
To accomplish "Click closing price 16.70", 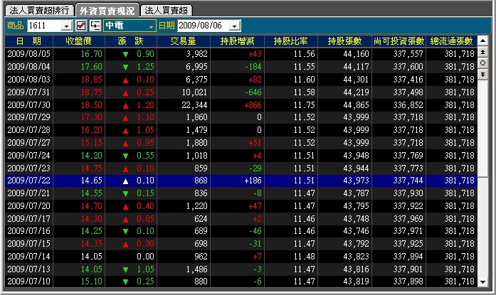I will coord(91,54).
